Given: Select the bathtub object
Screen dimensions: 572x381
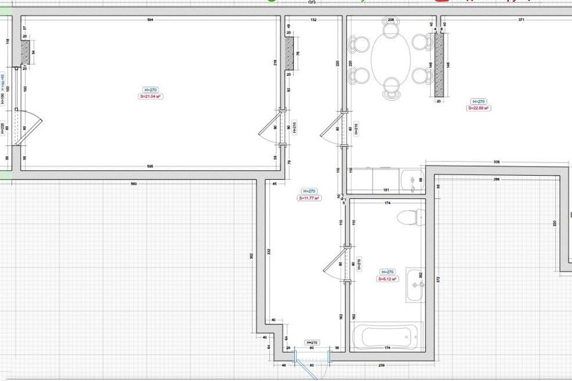Looking at the screenshot, I should [x=387, y=337].
